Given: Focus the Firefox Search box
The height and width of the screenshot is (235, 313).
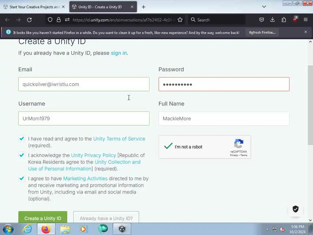Looking at the screenshot, I should click(217, 20).
